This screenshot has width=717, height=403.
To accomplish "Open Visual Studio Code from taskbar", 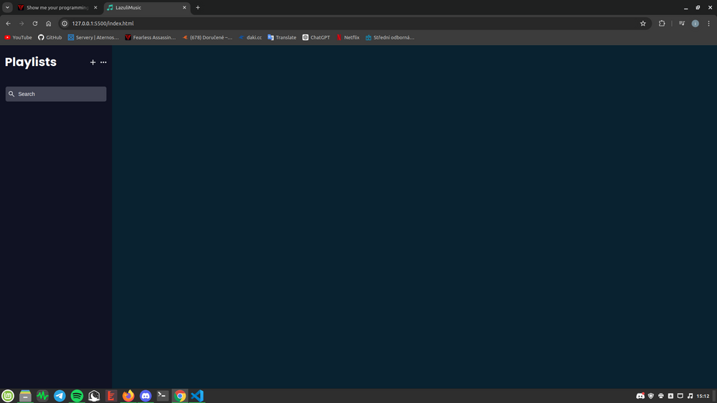I will [197, 396].
